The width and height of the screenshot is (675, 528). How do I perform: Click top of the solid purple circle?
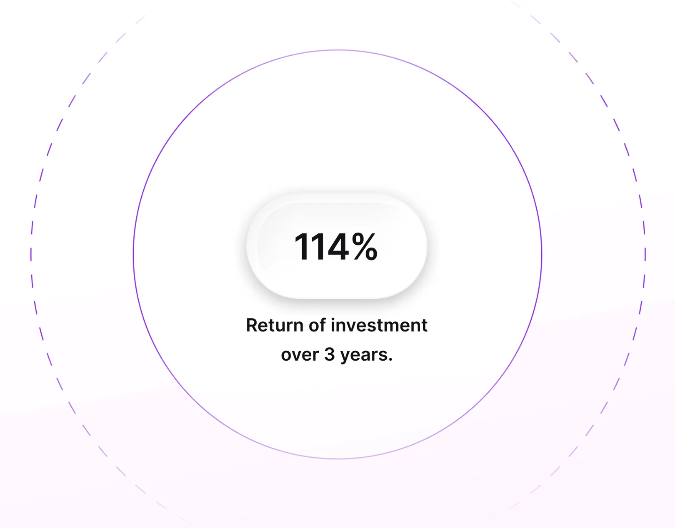point(337,50)
